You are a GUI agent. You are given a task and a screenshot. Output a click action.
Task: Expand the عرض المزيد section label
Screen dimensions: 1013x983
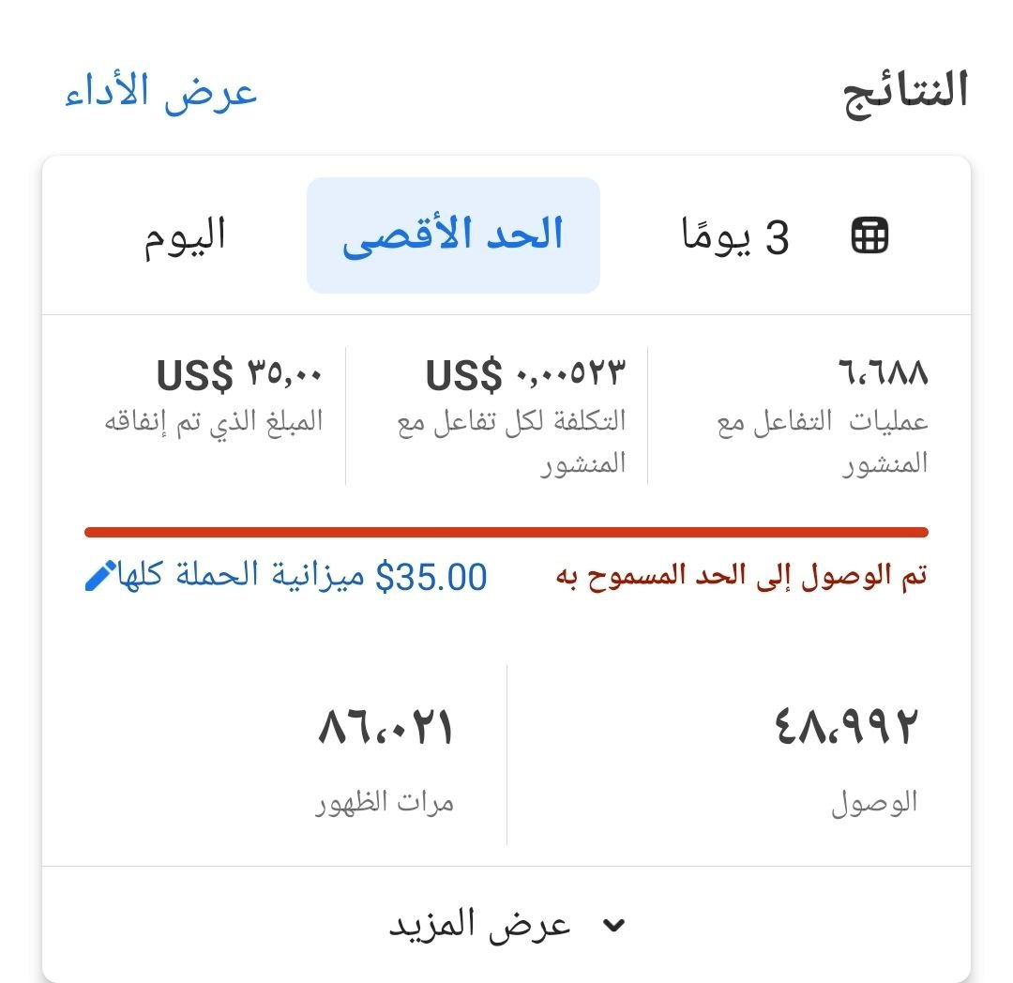point(480,925)
